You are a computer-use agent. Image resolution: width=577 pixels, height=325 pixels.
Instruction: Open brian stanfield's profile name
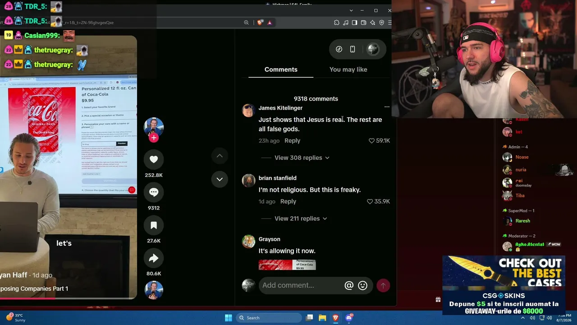coord(278,178)
